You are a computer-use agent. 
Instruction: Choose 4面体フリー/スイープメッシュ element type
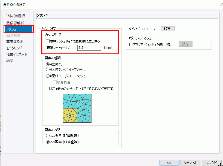[x=48, y=70]
